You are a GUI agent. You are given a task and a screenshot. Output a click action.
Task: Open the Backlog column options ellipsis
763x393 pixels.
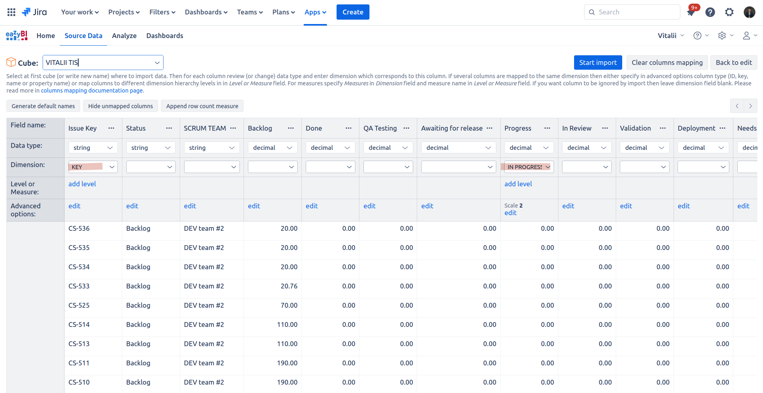pyautogui.click(x=291, y=128)
